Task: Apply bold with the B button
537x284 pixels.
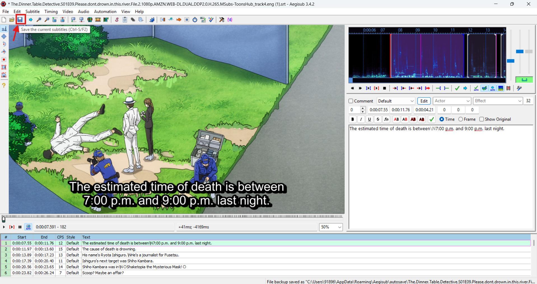Action: (x=352, y=119)
